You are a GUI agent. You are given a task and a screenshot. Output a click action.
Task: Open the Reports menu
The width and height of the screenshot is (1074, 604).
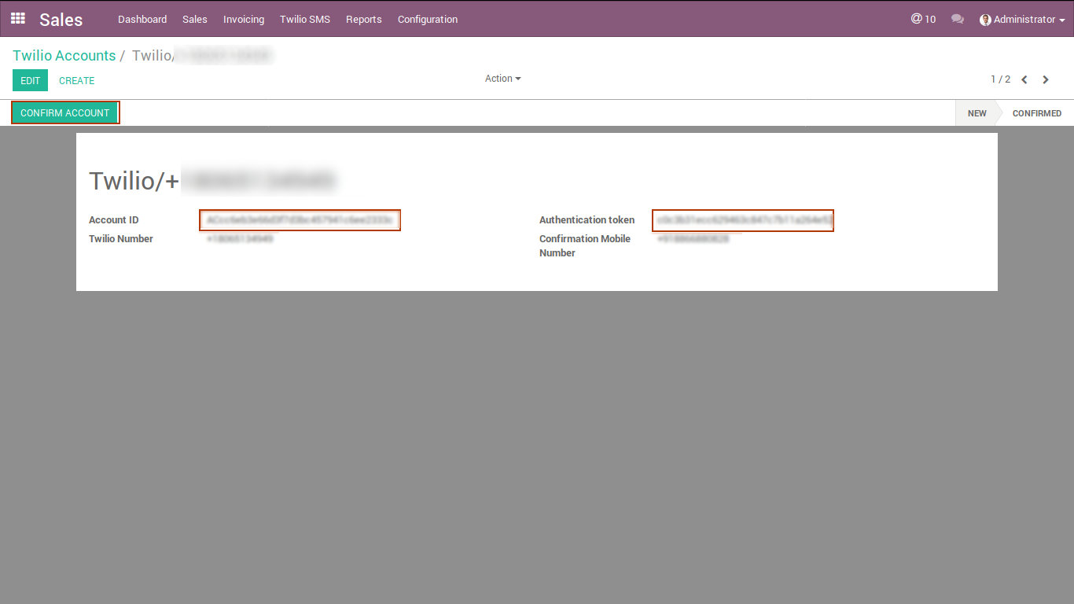[363, 19]
